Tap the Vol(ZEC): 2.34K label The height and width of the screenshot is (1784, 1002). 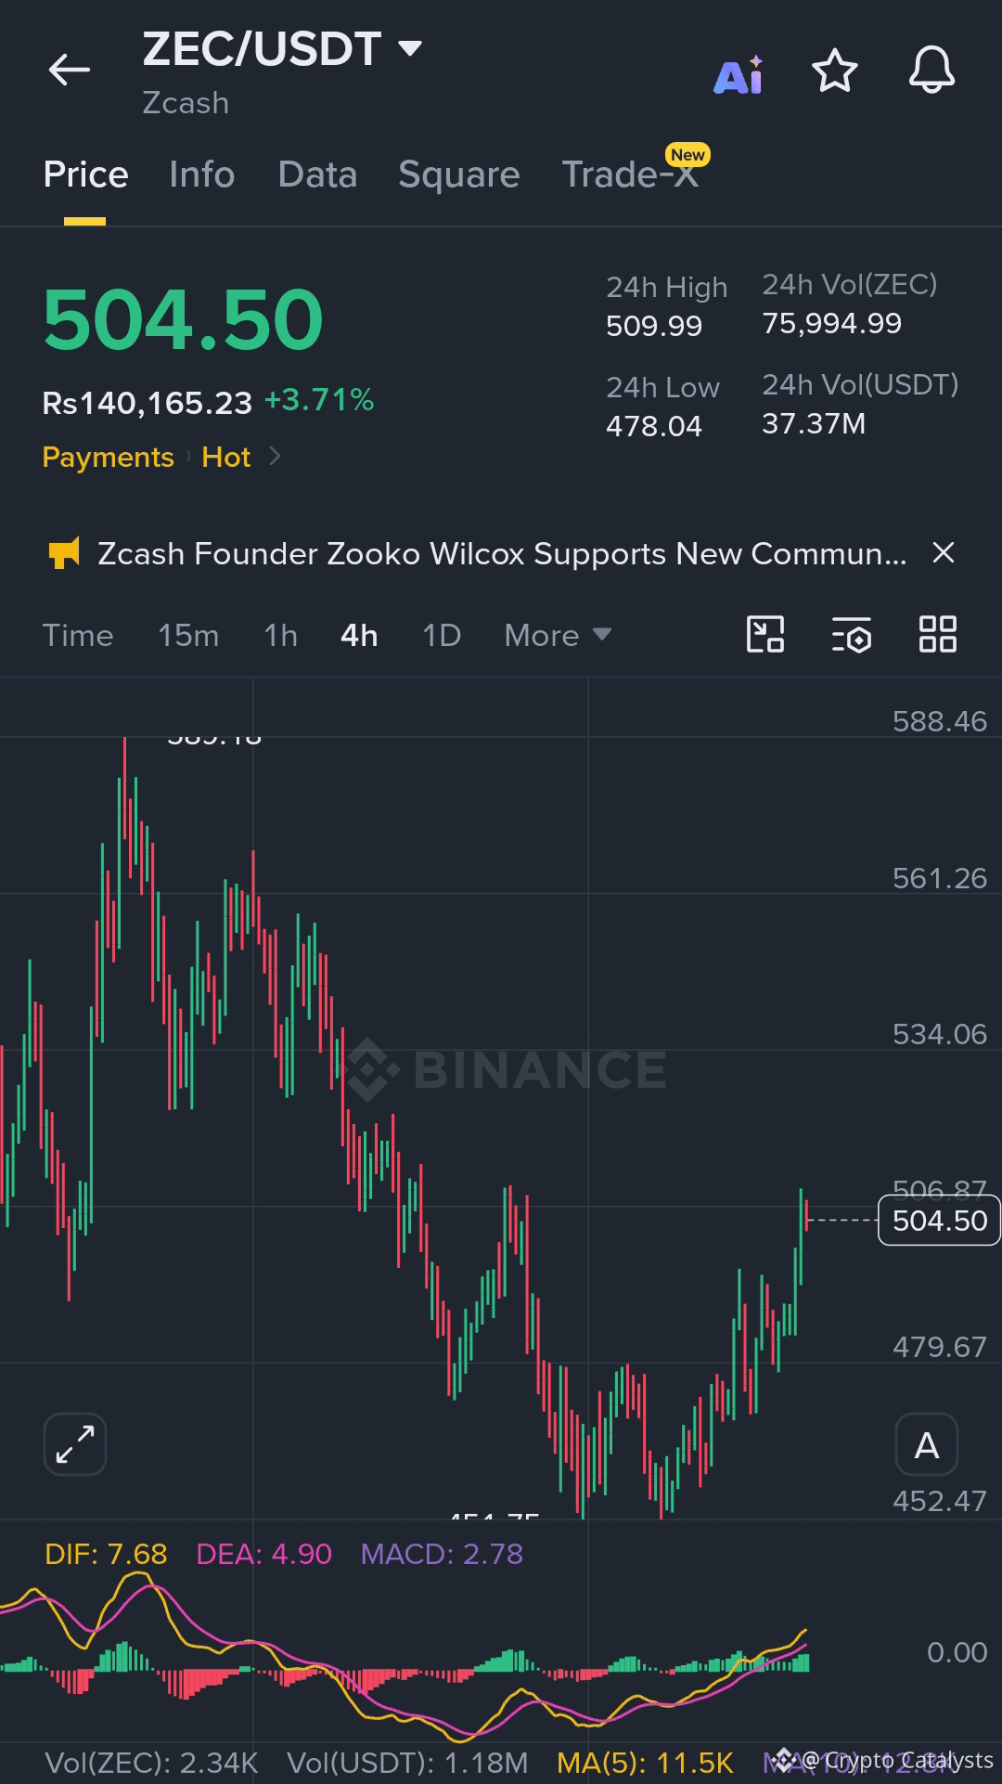[151, 1763]
